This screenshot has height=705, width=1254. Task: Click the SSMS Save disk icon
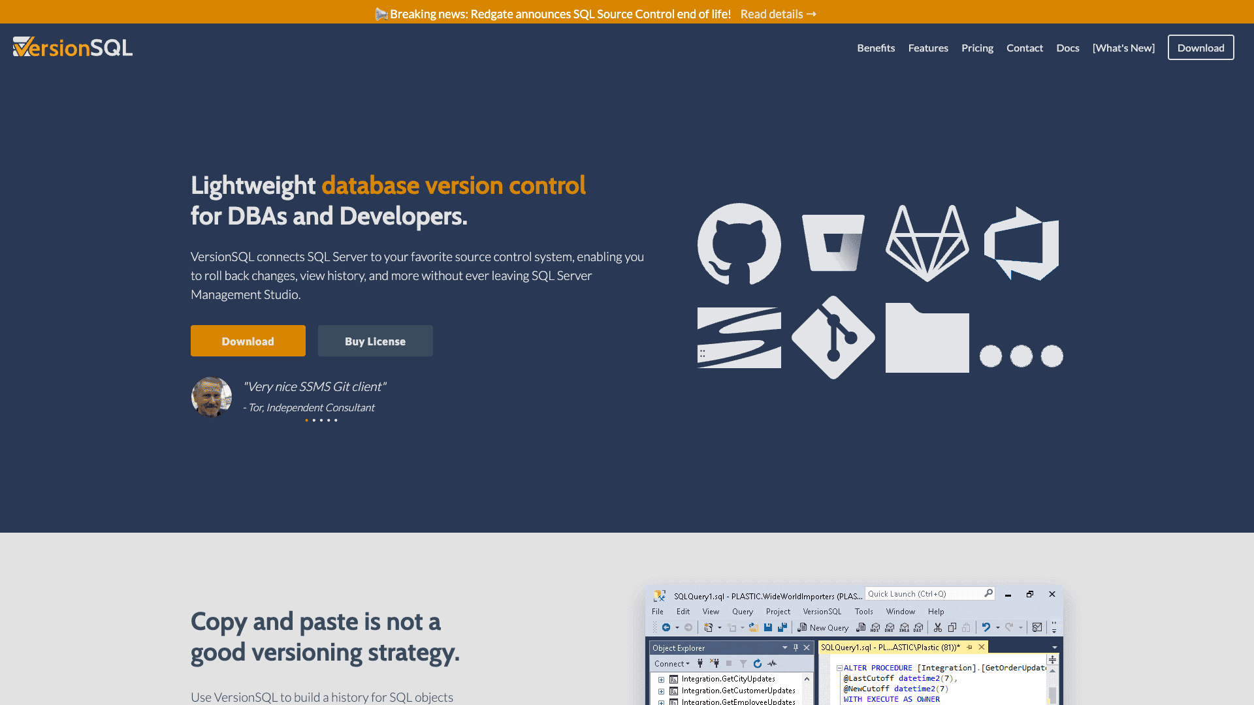point(768,627)
